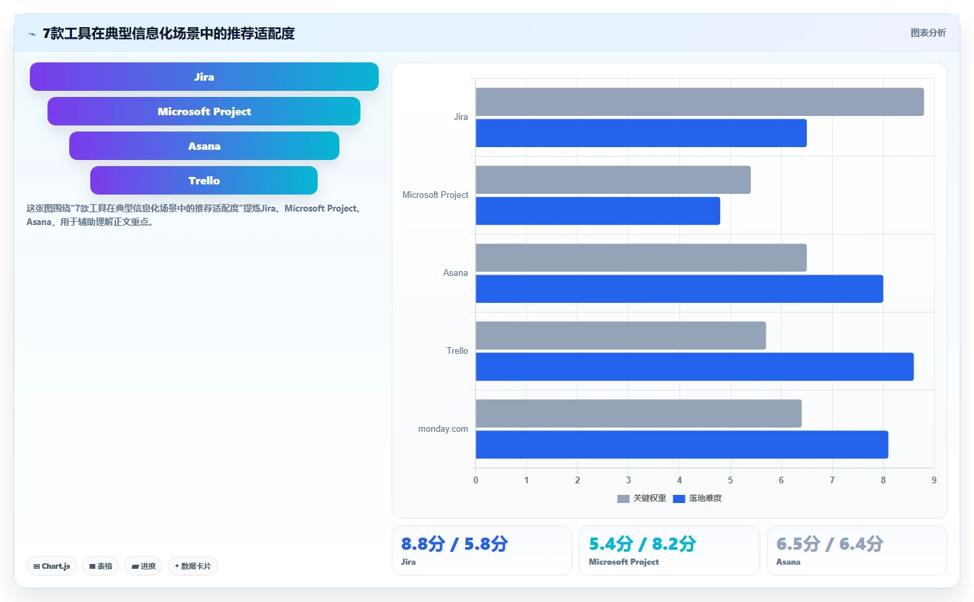The image size is (974, 602).
Task: Open the Microsoft Project 5.4分 / 8.2分 card
Action: (669, 550)
